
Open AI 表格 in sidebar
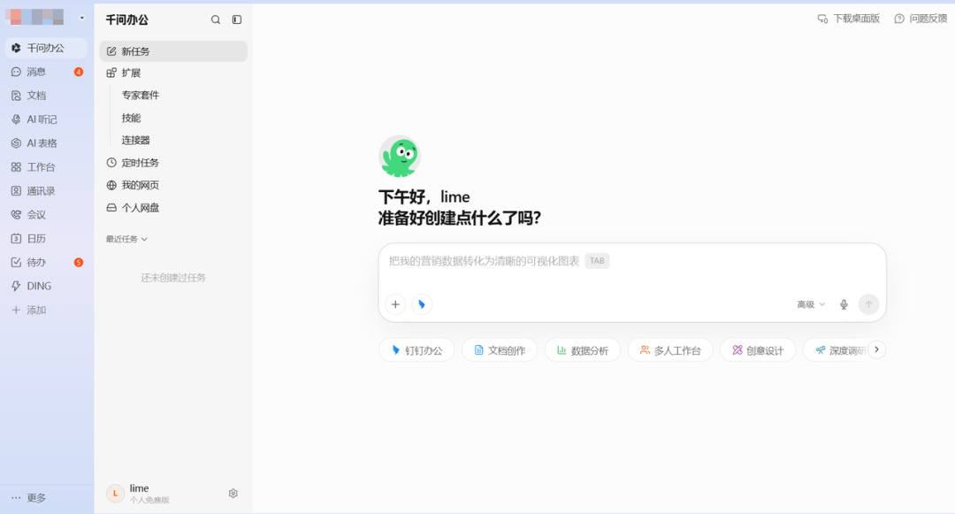(x=46, y=143)
